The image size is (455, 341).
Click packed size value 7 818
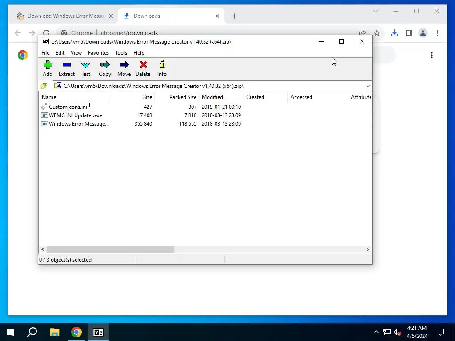[x=190, y=115]
